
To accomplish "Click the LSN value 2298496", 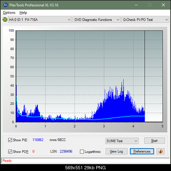I will pos(66,152).
